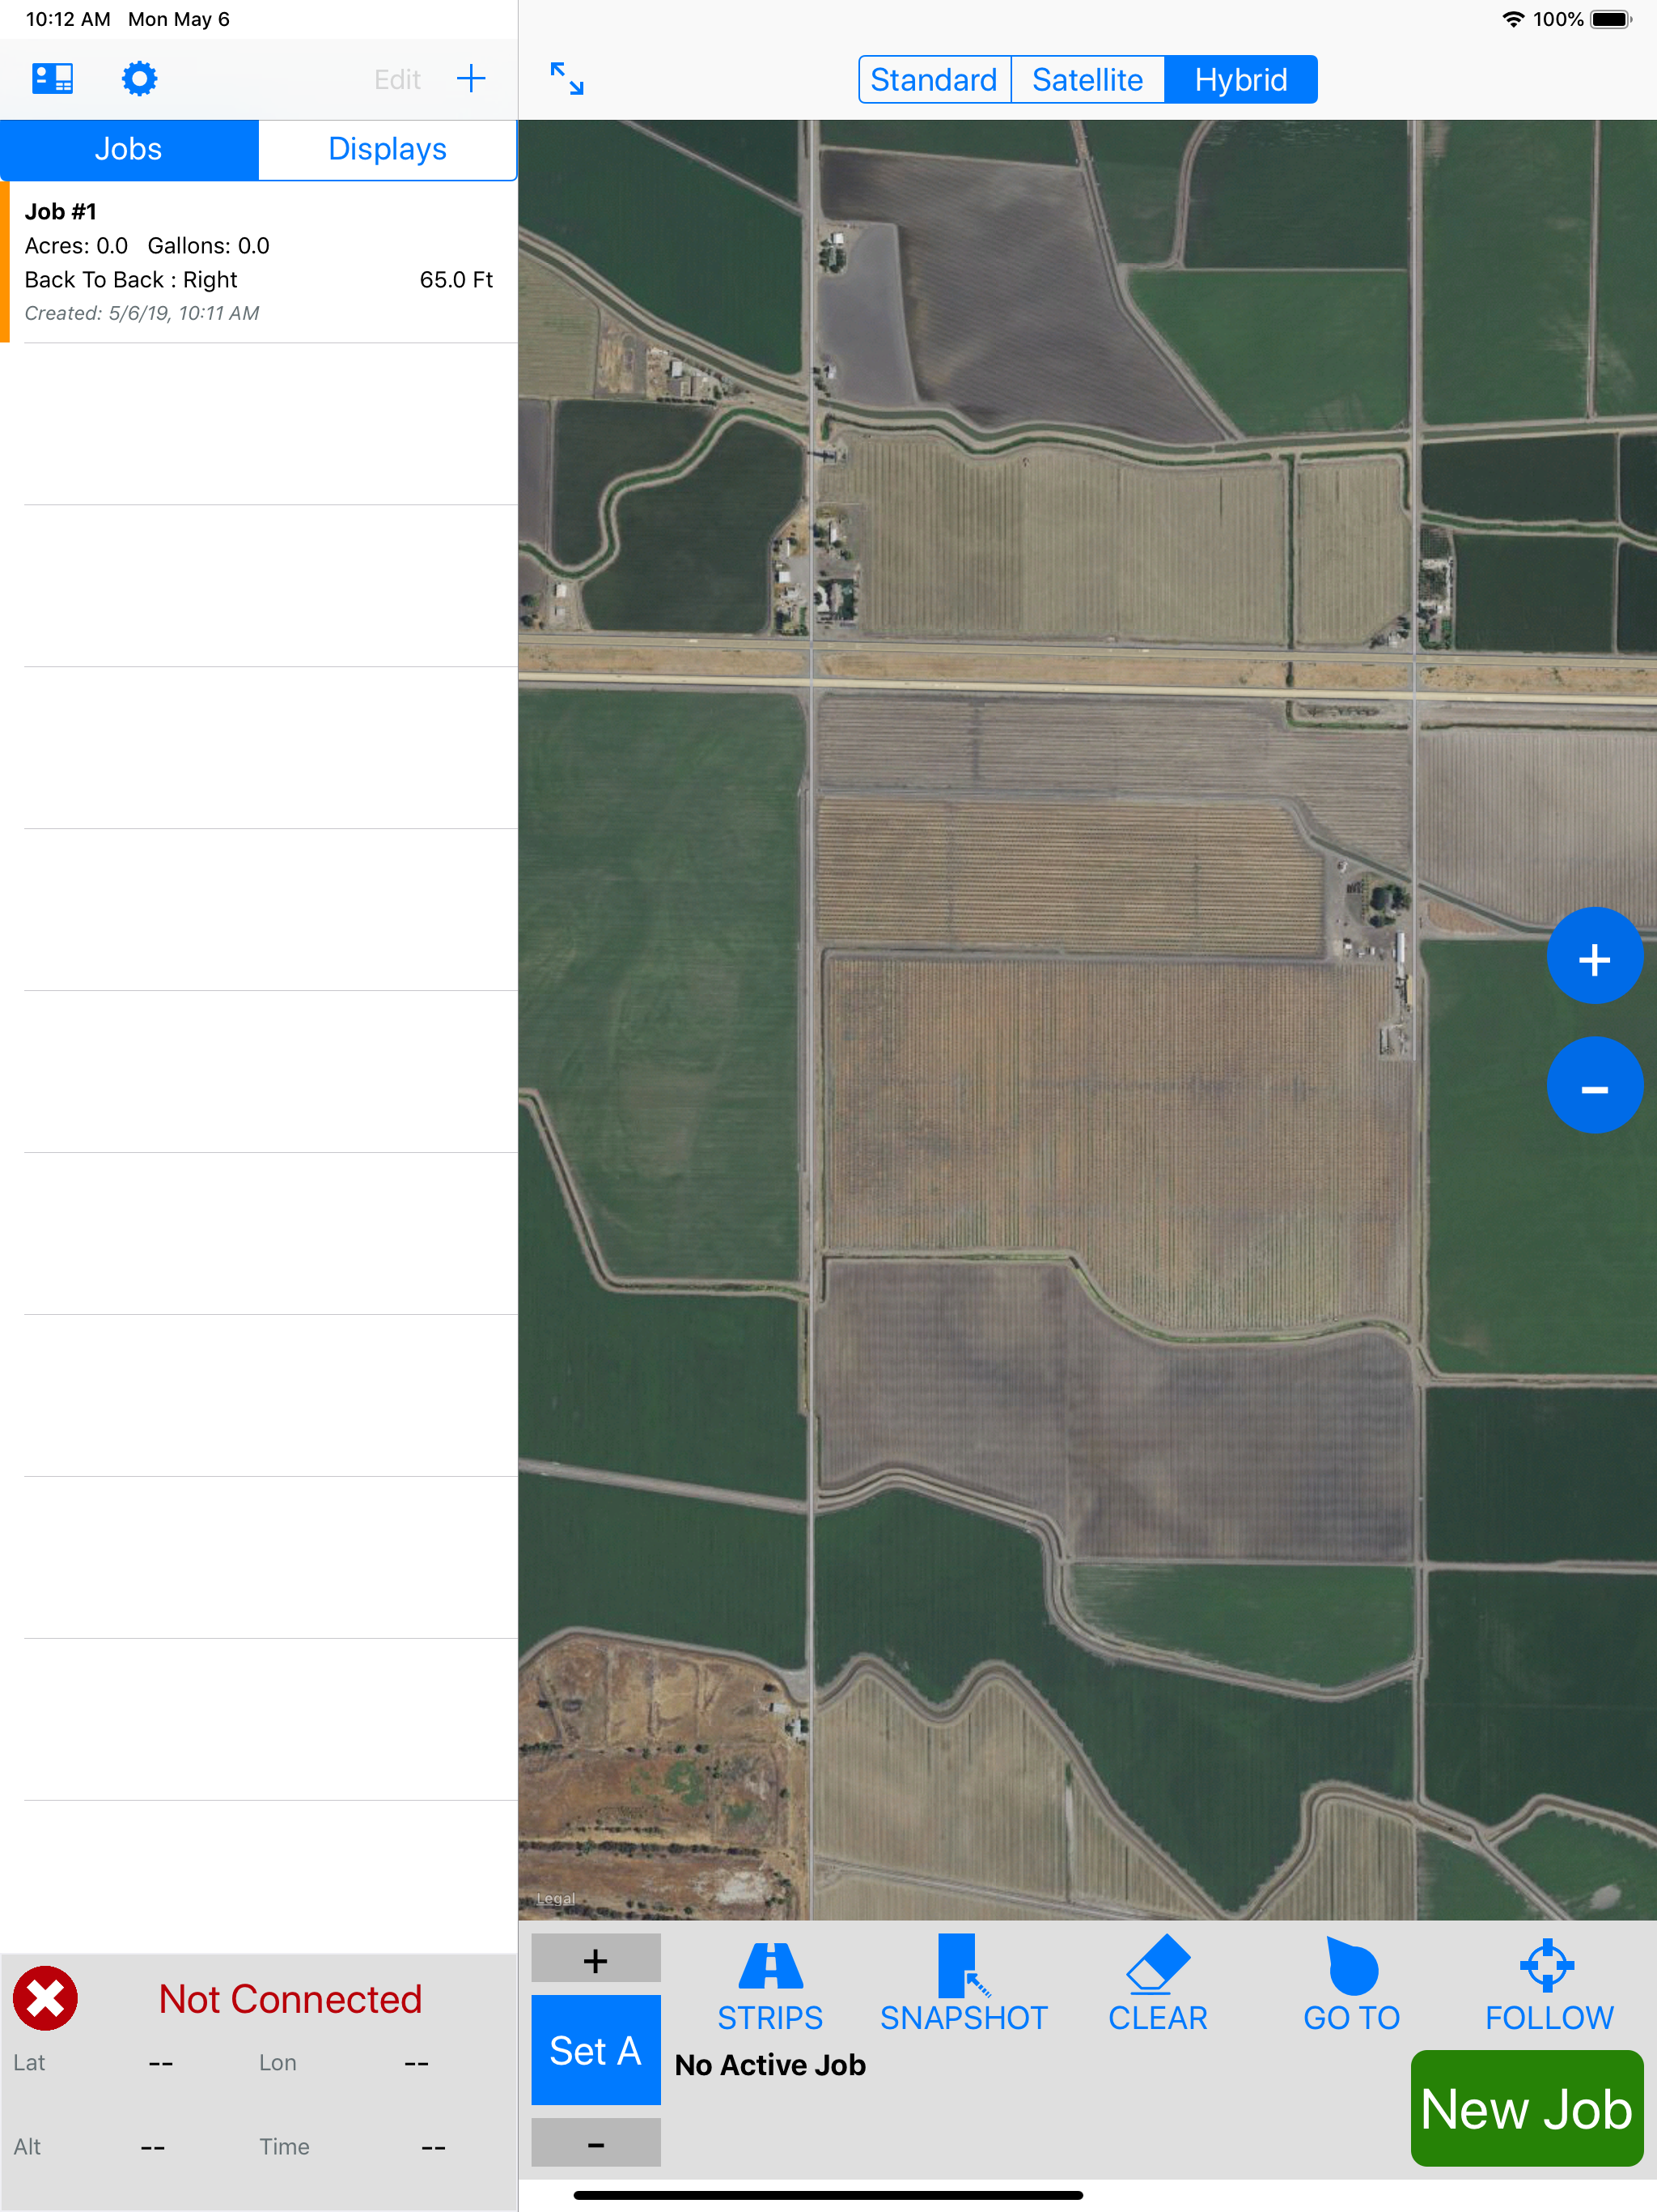Add a new job with plus icon
This screenshot has width=1657, height=2212.
click(471, 78)
